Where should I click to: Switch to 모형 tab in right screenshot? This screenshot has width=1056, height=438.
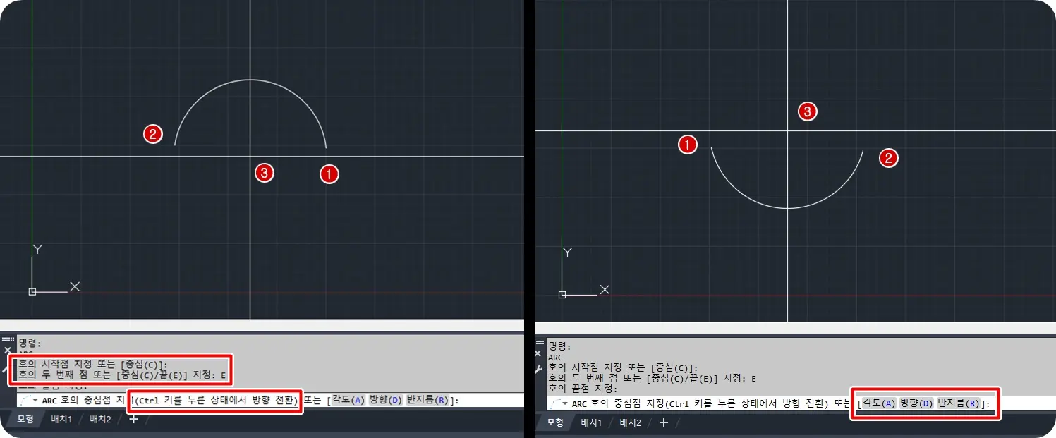pos(555,422)
